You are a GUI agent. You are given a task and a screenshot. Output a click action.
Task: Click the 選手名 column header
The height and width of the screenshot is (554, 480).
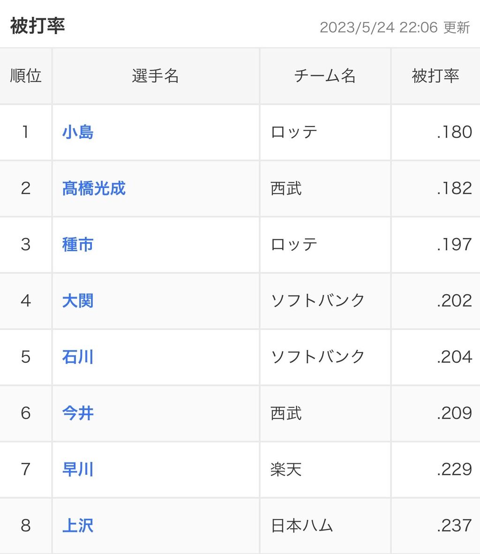pos(156,76)
